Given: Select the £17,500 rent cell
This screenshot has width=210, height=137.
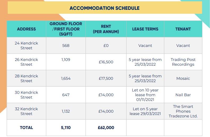Looking at the screenshot, I should (106, 78).
